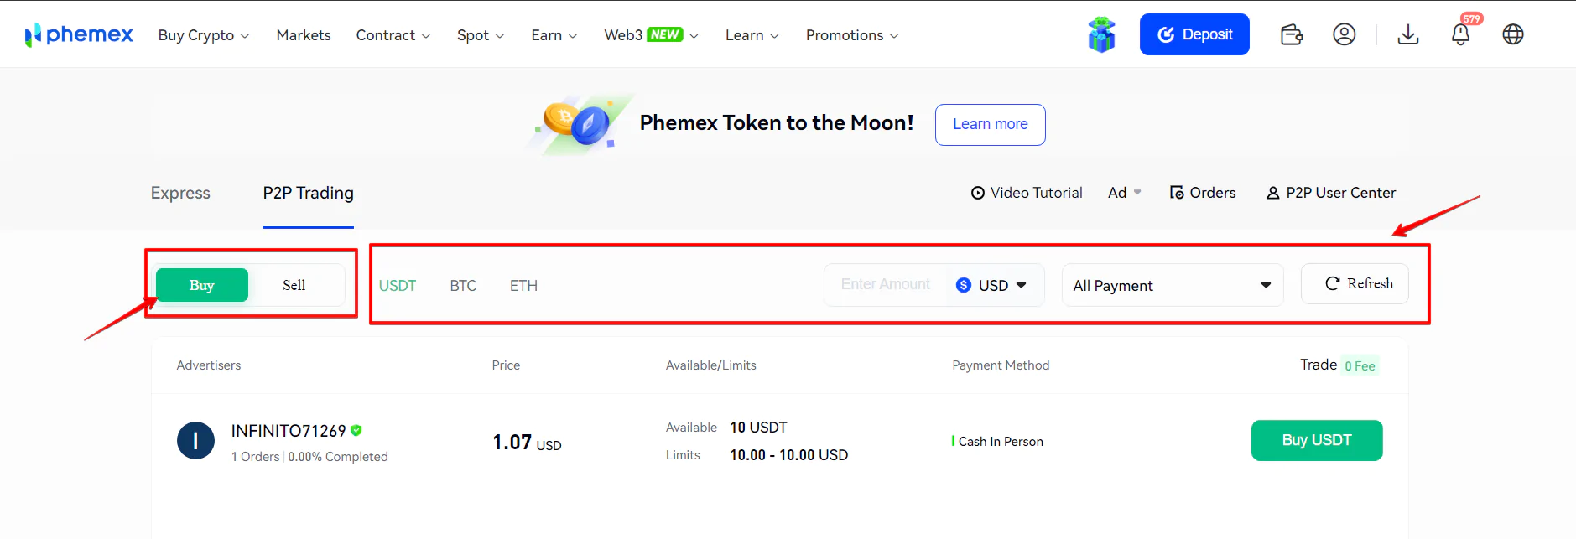Expand the Ad dropdown
Image resolution: width=1576 pixels, height=539 pixels.
tap(1125, 193)
